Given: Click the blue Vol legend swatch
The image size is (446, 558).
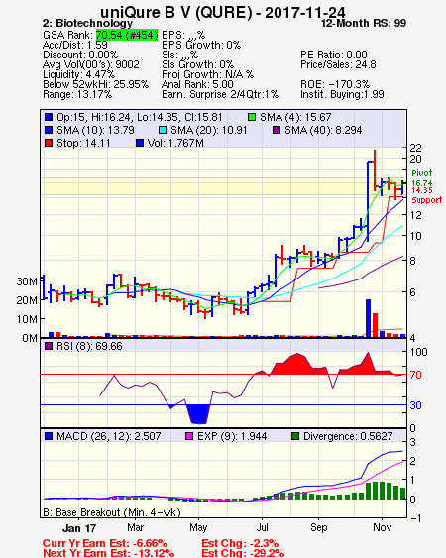Looking at the screenshot, I should tap(140, 143).
